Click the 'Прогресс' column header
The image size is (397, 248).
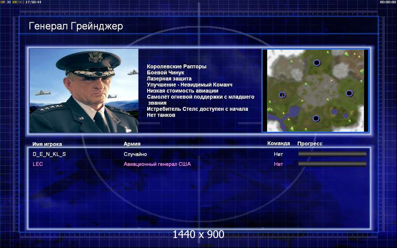click(310, 144)
